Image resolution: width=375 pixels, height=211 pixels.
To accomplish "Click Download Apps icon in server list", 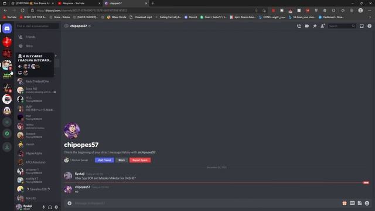I will pos(7,147).
